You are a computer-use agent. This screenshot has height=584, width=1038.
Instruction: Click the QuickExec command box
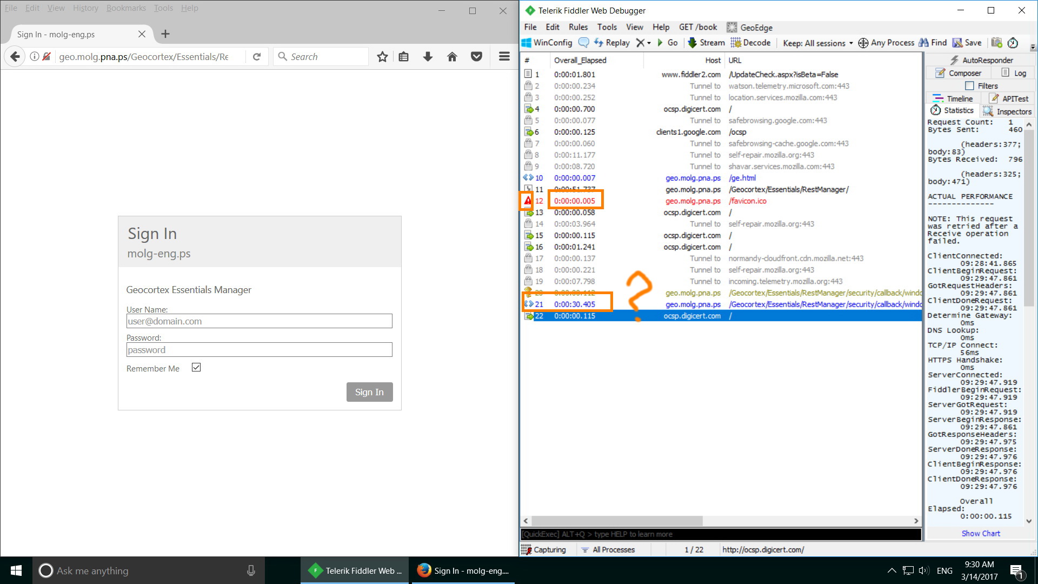(721, 534)
